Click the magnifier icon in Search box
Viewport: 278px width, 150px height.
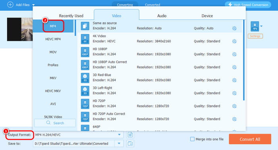coord(48,123)
